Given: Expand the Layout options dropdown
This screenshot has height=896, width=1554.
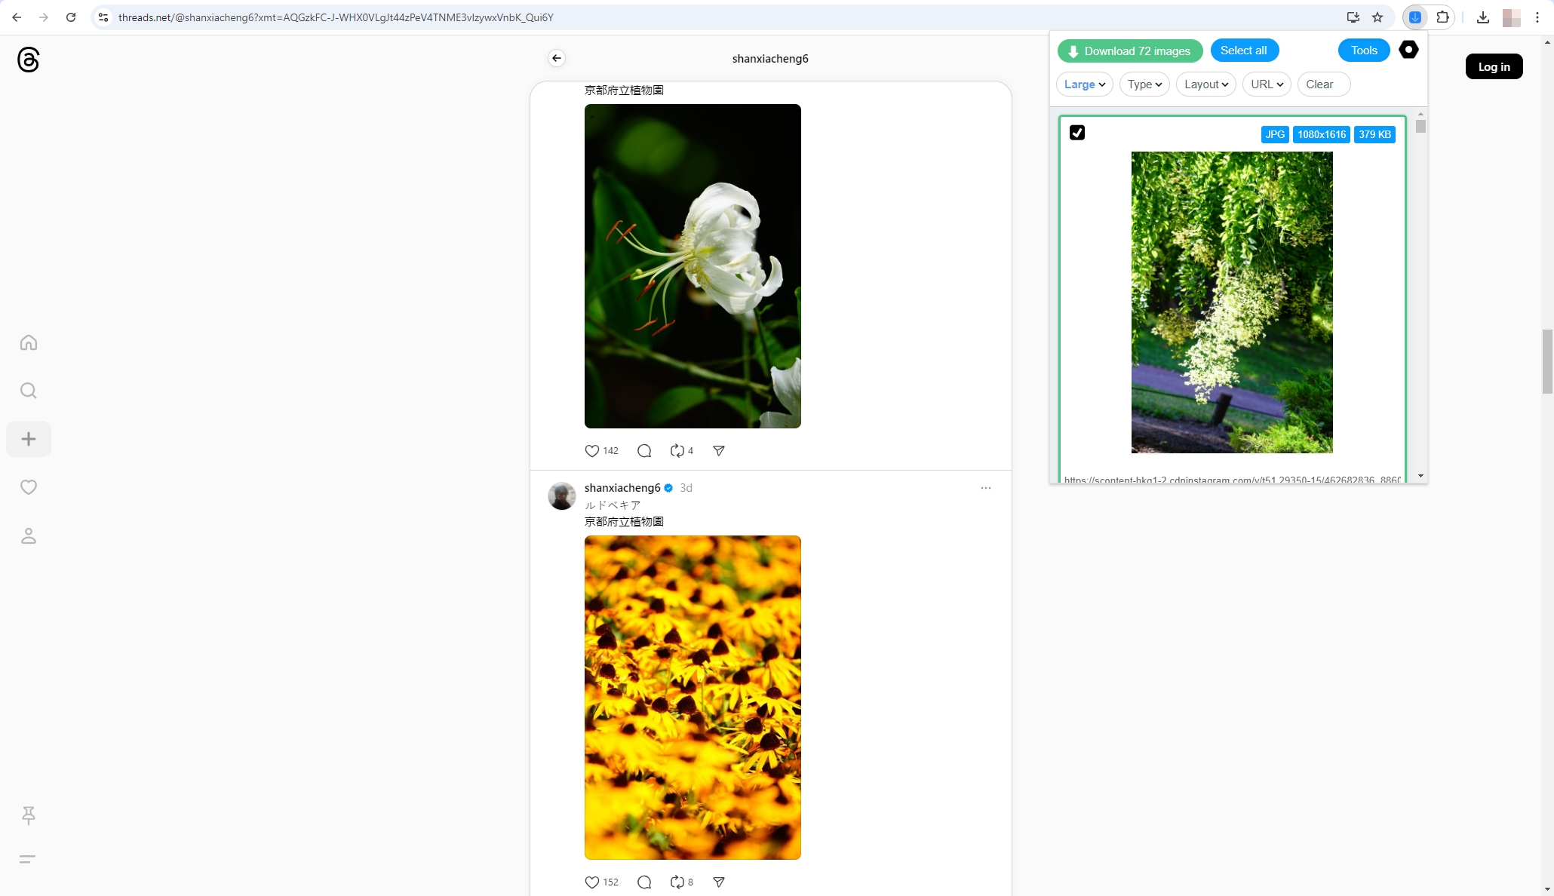Looking at the screenshot, I should pos(1206,84).
